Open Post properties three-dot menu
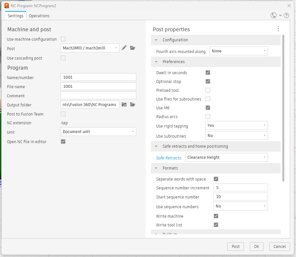296x257 pixels. point(278,29)
